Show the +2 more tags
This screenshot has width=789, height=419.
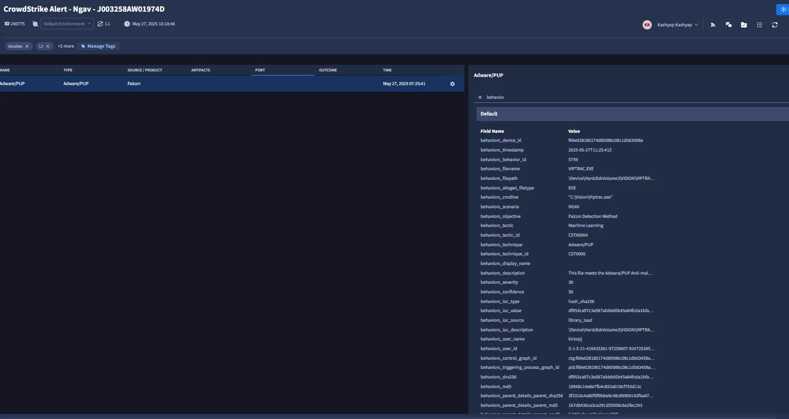[66, 46]
